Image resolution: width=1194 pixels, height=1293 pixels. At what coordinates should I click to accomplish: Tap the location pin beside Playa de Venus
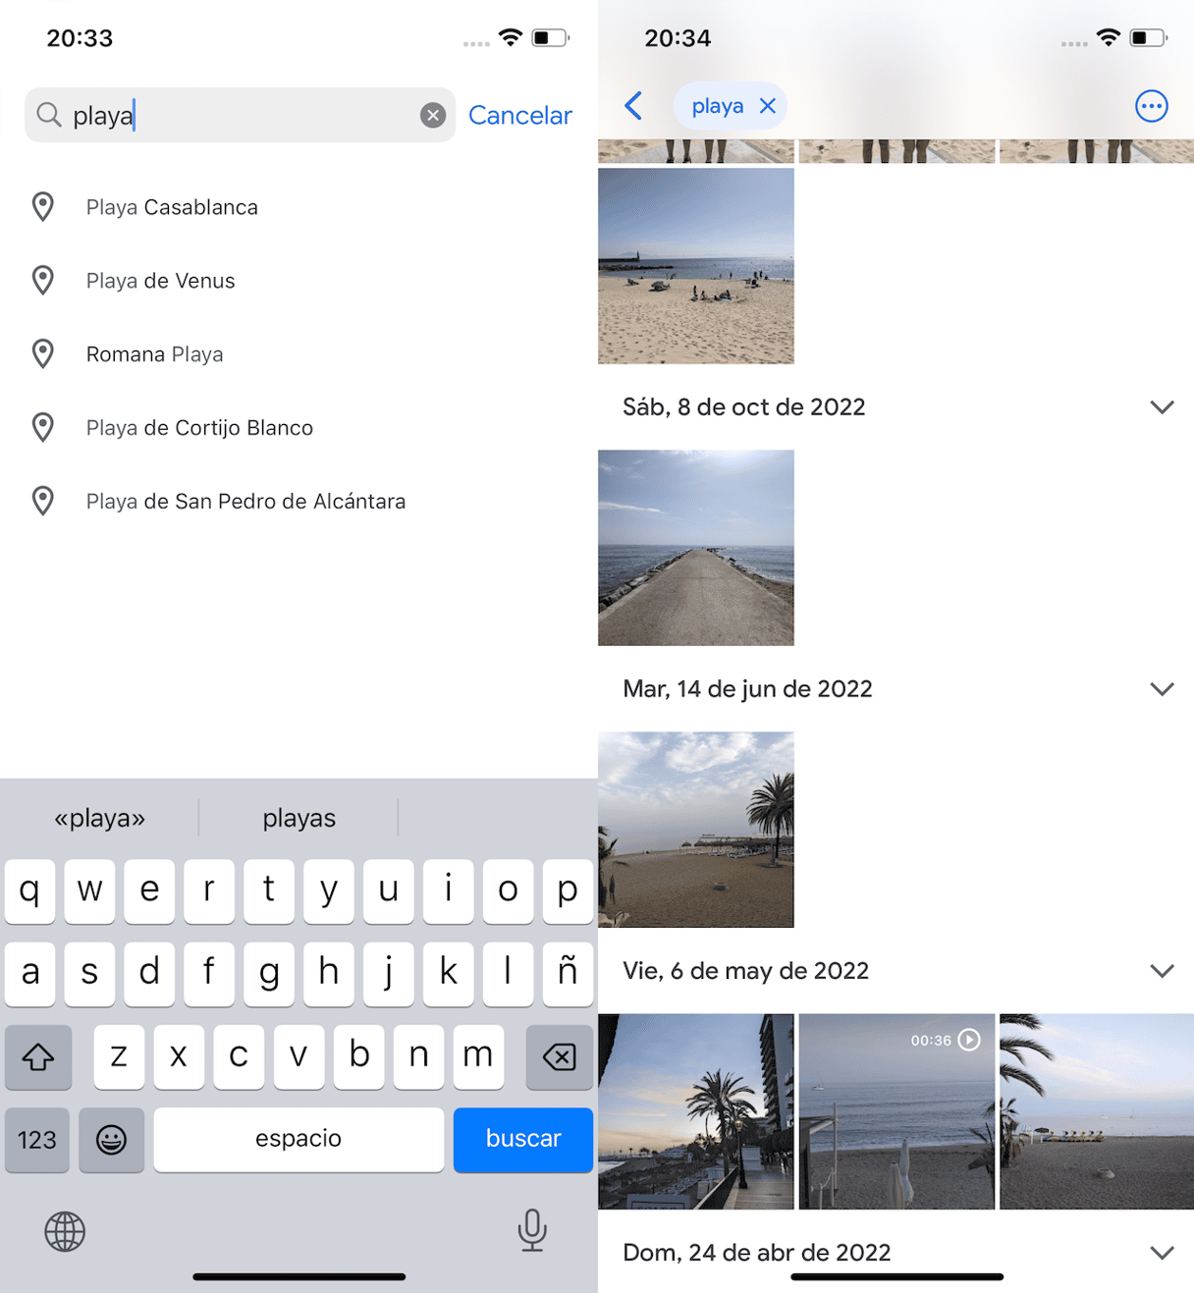point(43,281)
